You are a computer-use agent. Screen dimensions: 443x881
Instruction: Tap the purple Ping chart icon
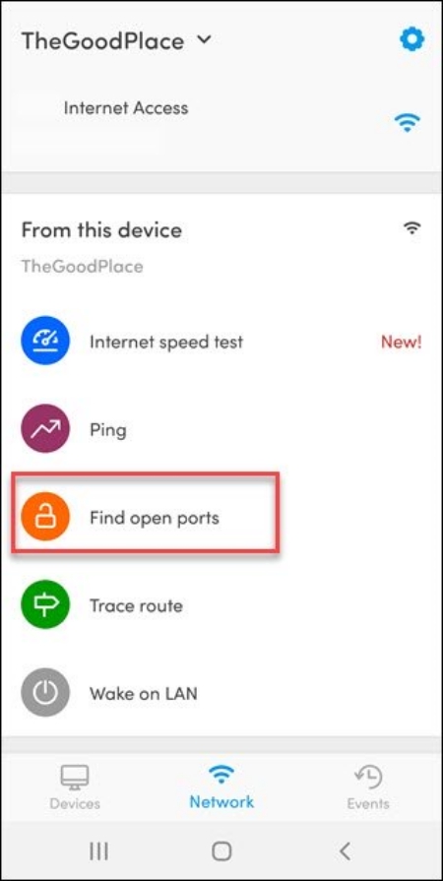tap(45, 429)
